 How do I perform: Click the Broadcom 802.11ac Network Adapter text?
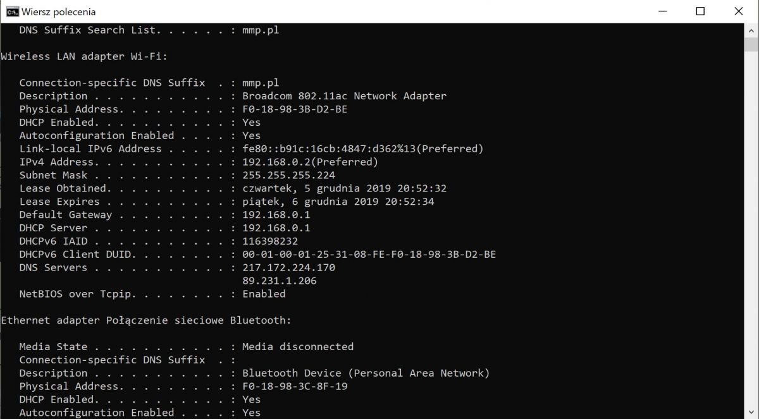click(x=344, y=96)
